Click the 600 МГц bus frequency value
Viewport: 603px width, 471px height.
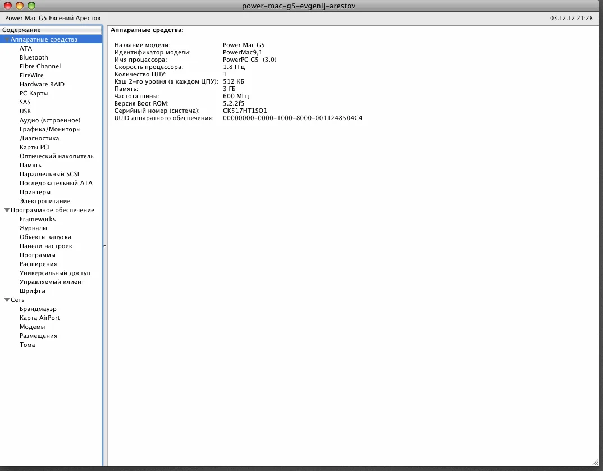click(x=236, y=96)
